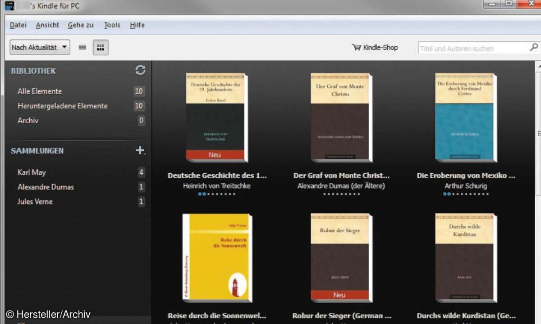Click the title text 'Der Graf von Monte Christ...'
Screen dimensions: 541x324
(x=341, y=175)
